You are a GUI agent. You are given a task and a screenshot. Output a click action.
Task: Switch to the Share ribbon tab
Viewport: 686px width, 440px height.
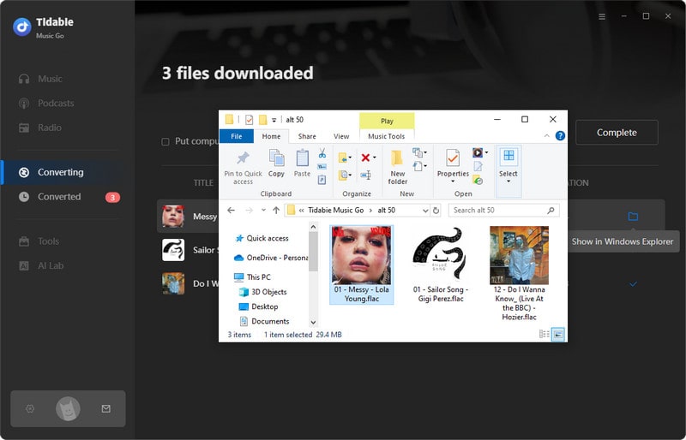click(307, 136)
